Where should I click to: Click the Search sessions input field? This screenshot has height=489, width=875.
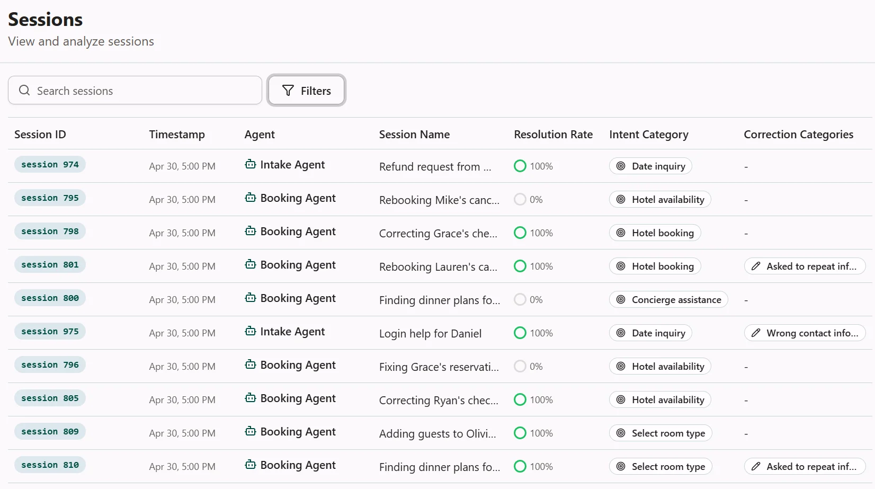coord(135,91)
